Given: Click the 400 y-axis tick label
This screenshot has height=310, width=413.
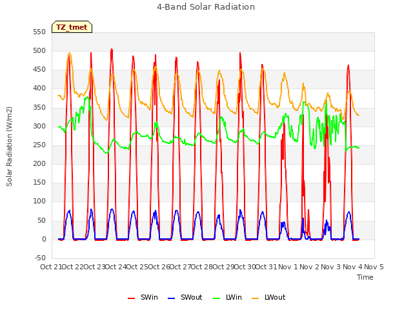Looking at the screenshot, I should pos(39,88).
